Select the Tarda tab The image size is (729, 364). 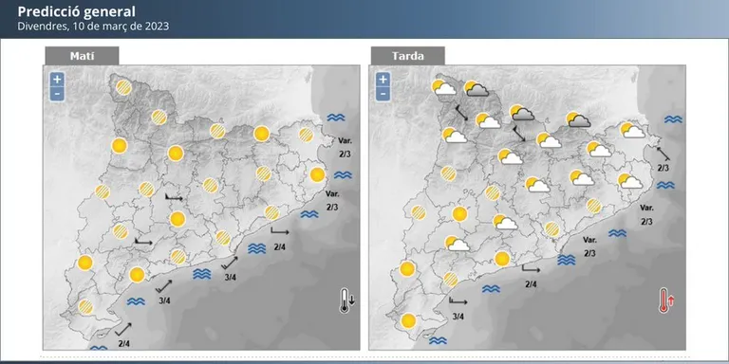[408, 56]
